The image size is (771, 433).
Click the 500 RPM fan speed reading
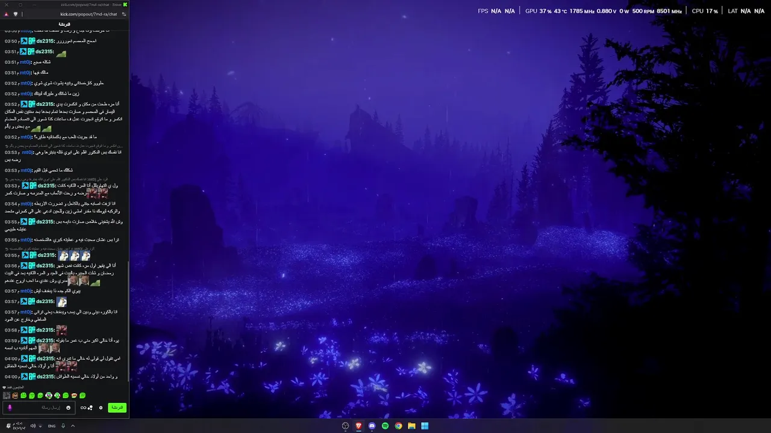(x=643, y=11)
